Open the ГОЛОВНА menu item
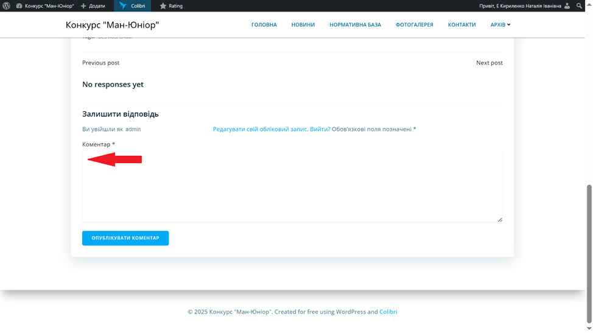 pos(264,25)
